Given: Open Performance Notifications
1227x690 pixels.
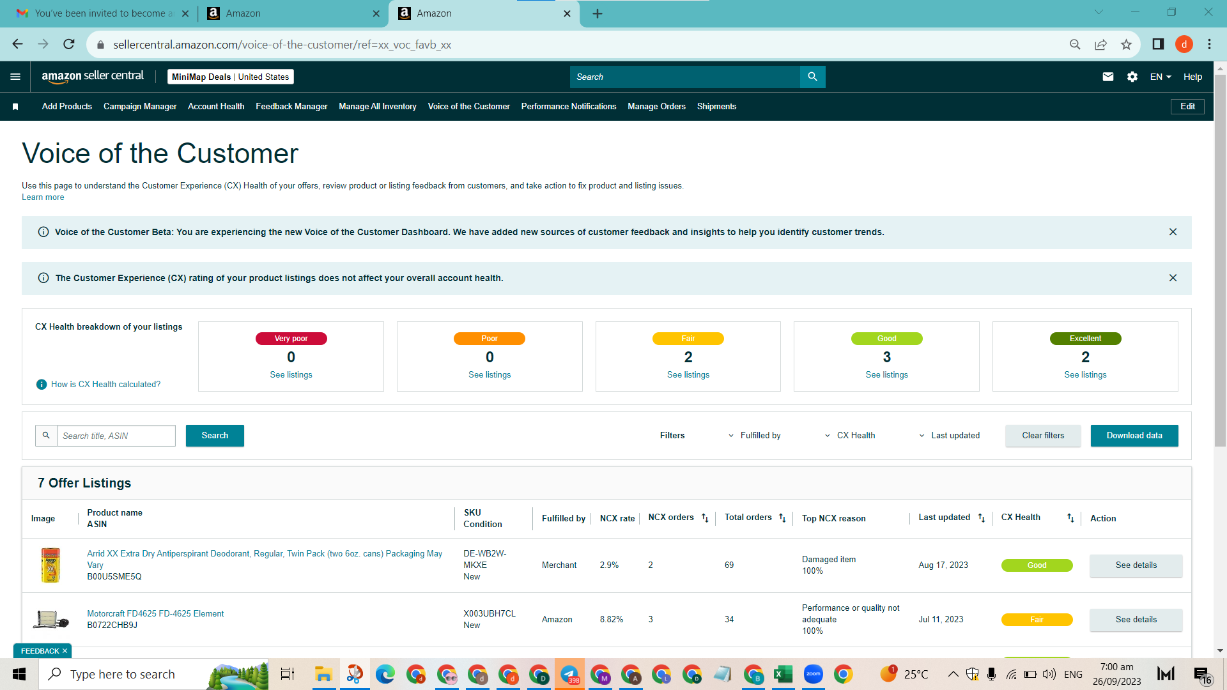Looking at the screenshot, I should click(569, 107).
